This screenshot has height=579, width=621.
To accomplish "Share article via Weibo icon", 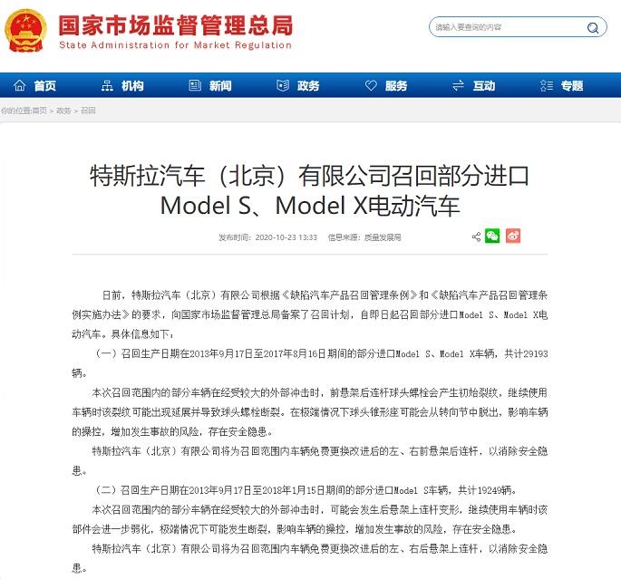I will (x=513, y=236).
